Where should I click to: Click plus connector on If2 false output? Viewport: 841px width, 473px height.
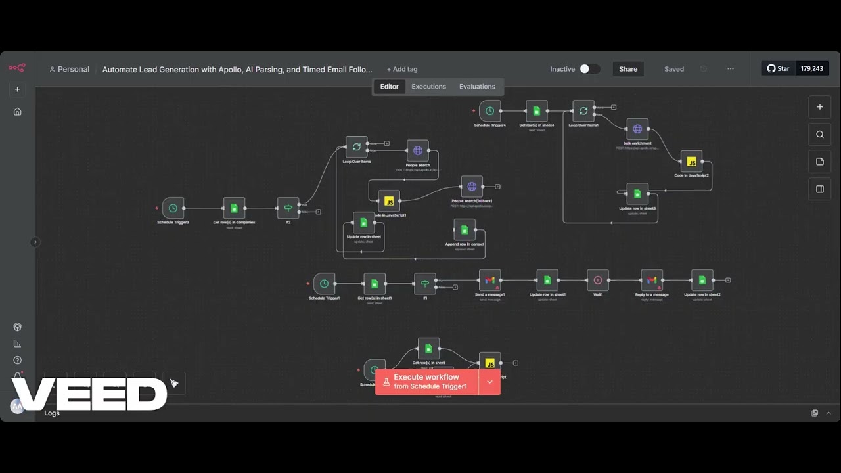[x=319, y=212]
